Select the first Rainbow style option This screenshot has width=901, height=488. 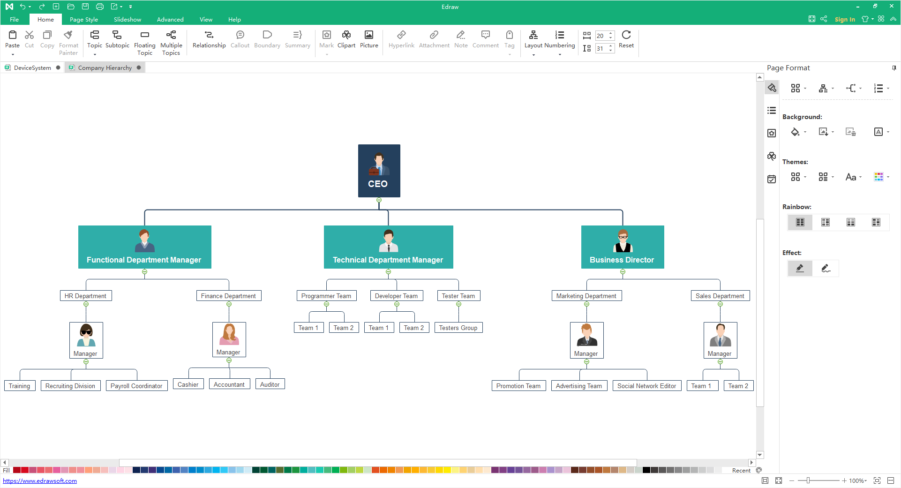click(x=800, y=222)
